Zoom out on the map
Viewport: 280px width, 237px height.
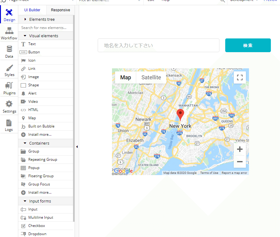click(x=240, y=162)
